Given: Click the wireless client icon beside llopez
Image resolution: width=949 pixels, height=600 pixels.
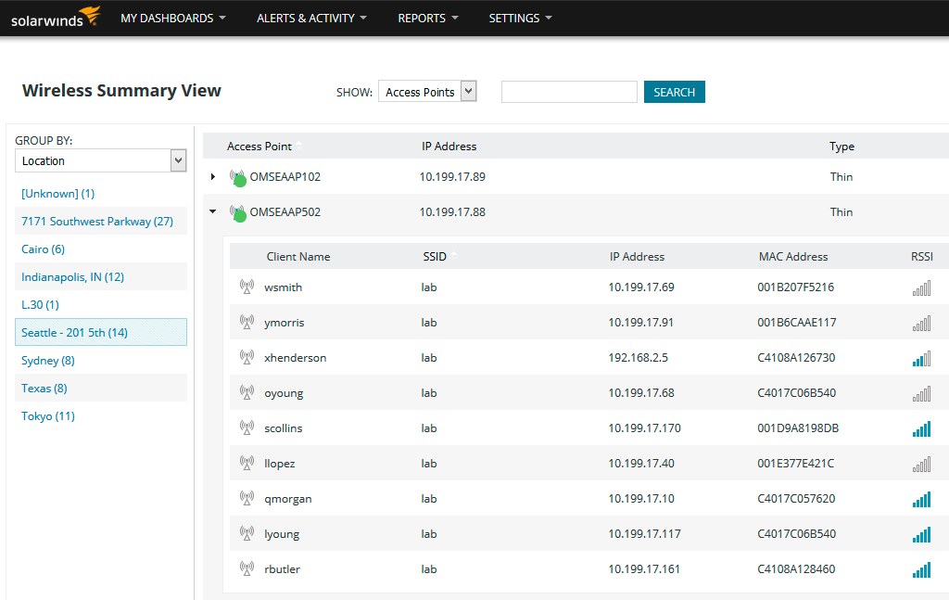Looking at the screenshot, I should coord(247,463).
